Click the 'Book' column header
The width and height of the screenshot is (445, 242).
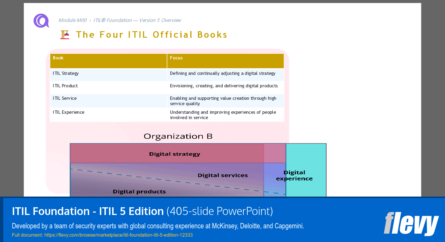click(109, 61)
